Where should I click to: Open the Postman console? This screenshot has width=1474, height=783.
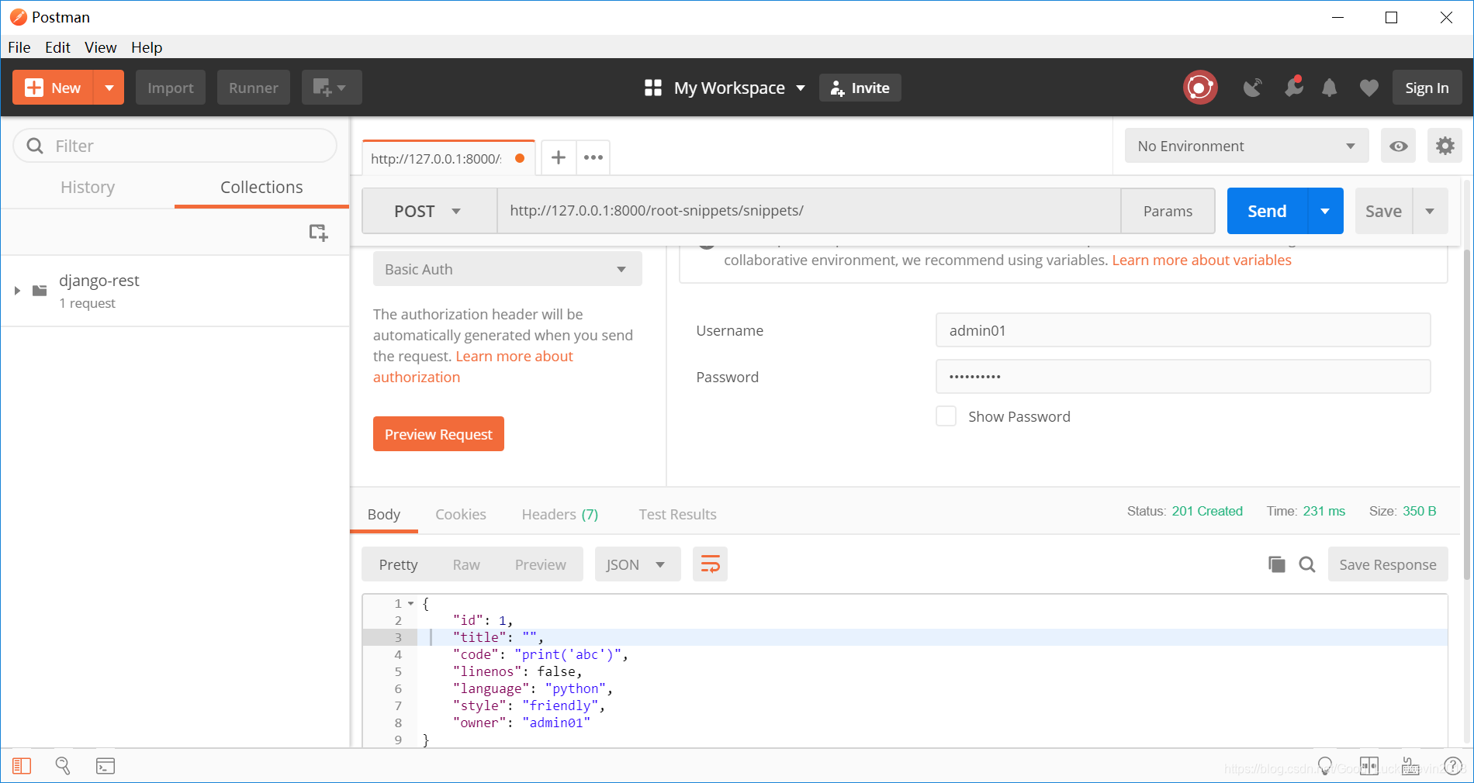(x=106, y=766)
